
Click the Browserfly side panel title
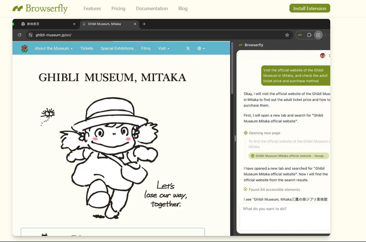tap(254, 45)
